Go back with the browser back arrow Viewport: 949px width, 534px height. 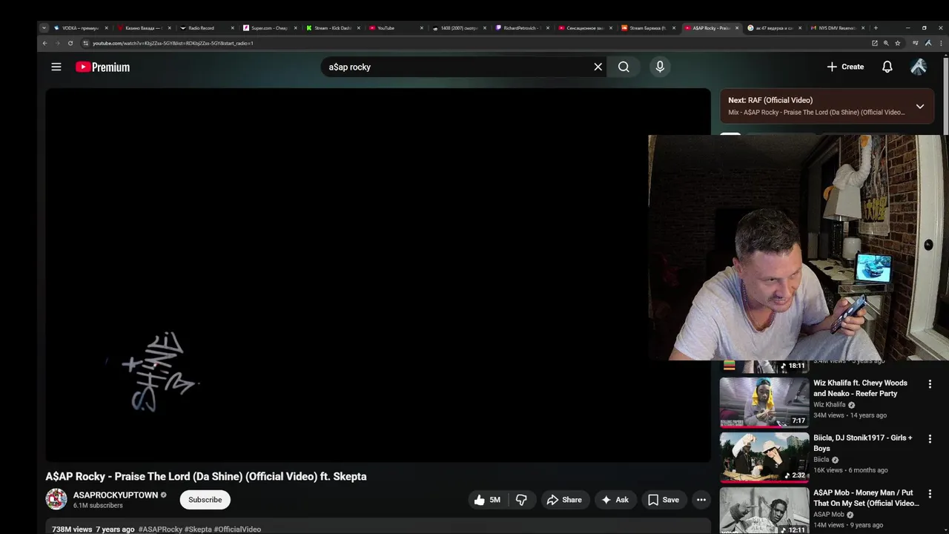coord(44,43)
